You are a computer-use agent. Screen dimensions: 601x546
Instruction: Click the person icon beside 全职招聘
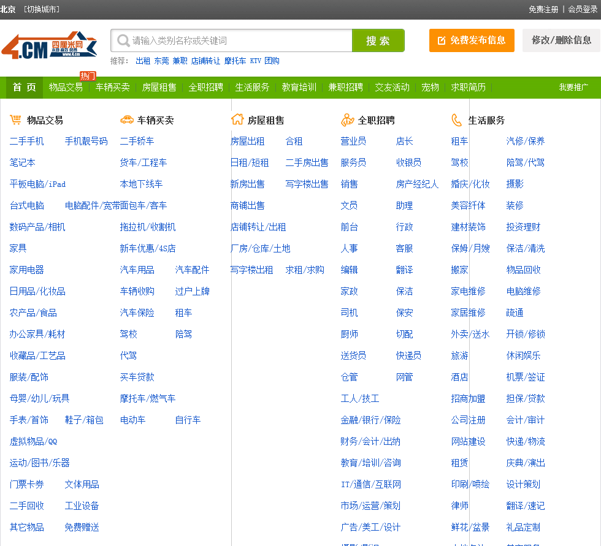tap(347, 120)
